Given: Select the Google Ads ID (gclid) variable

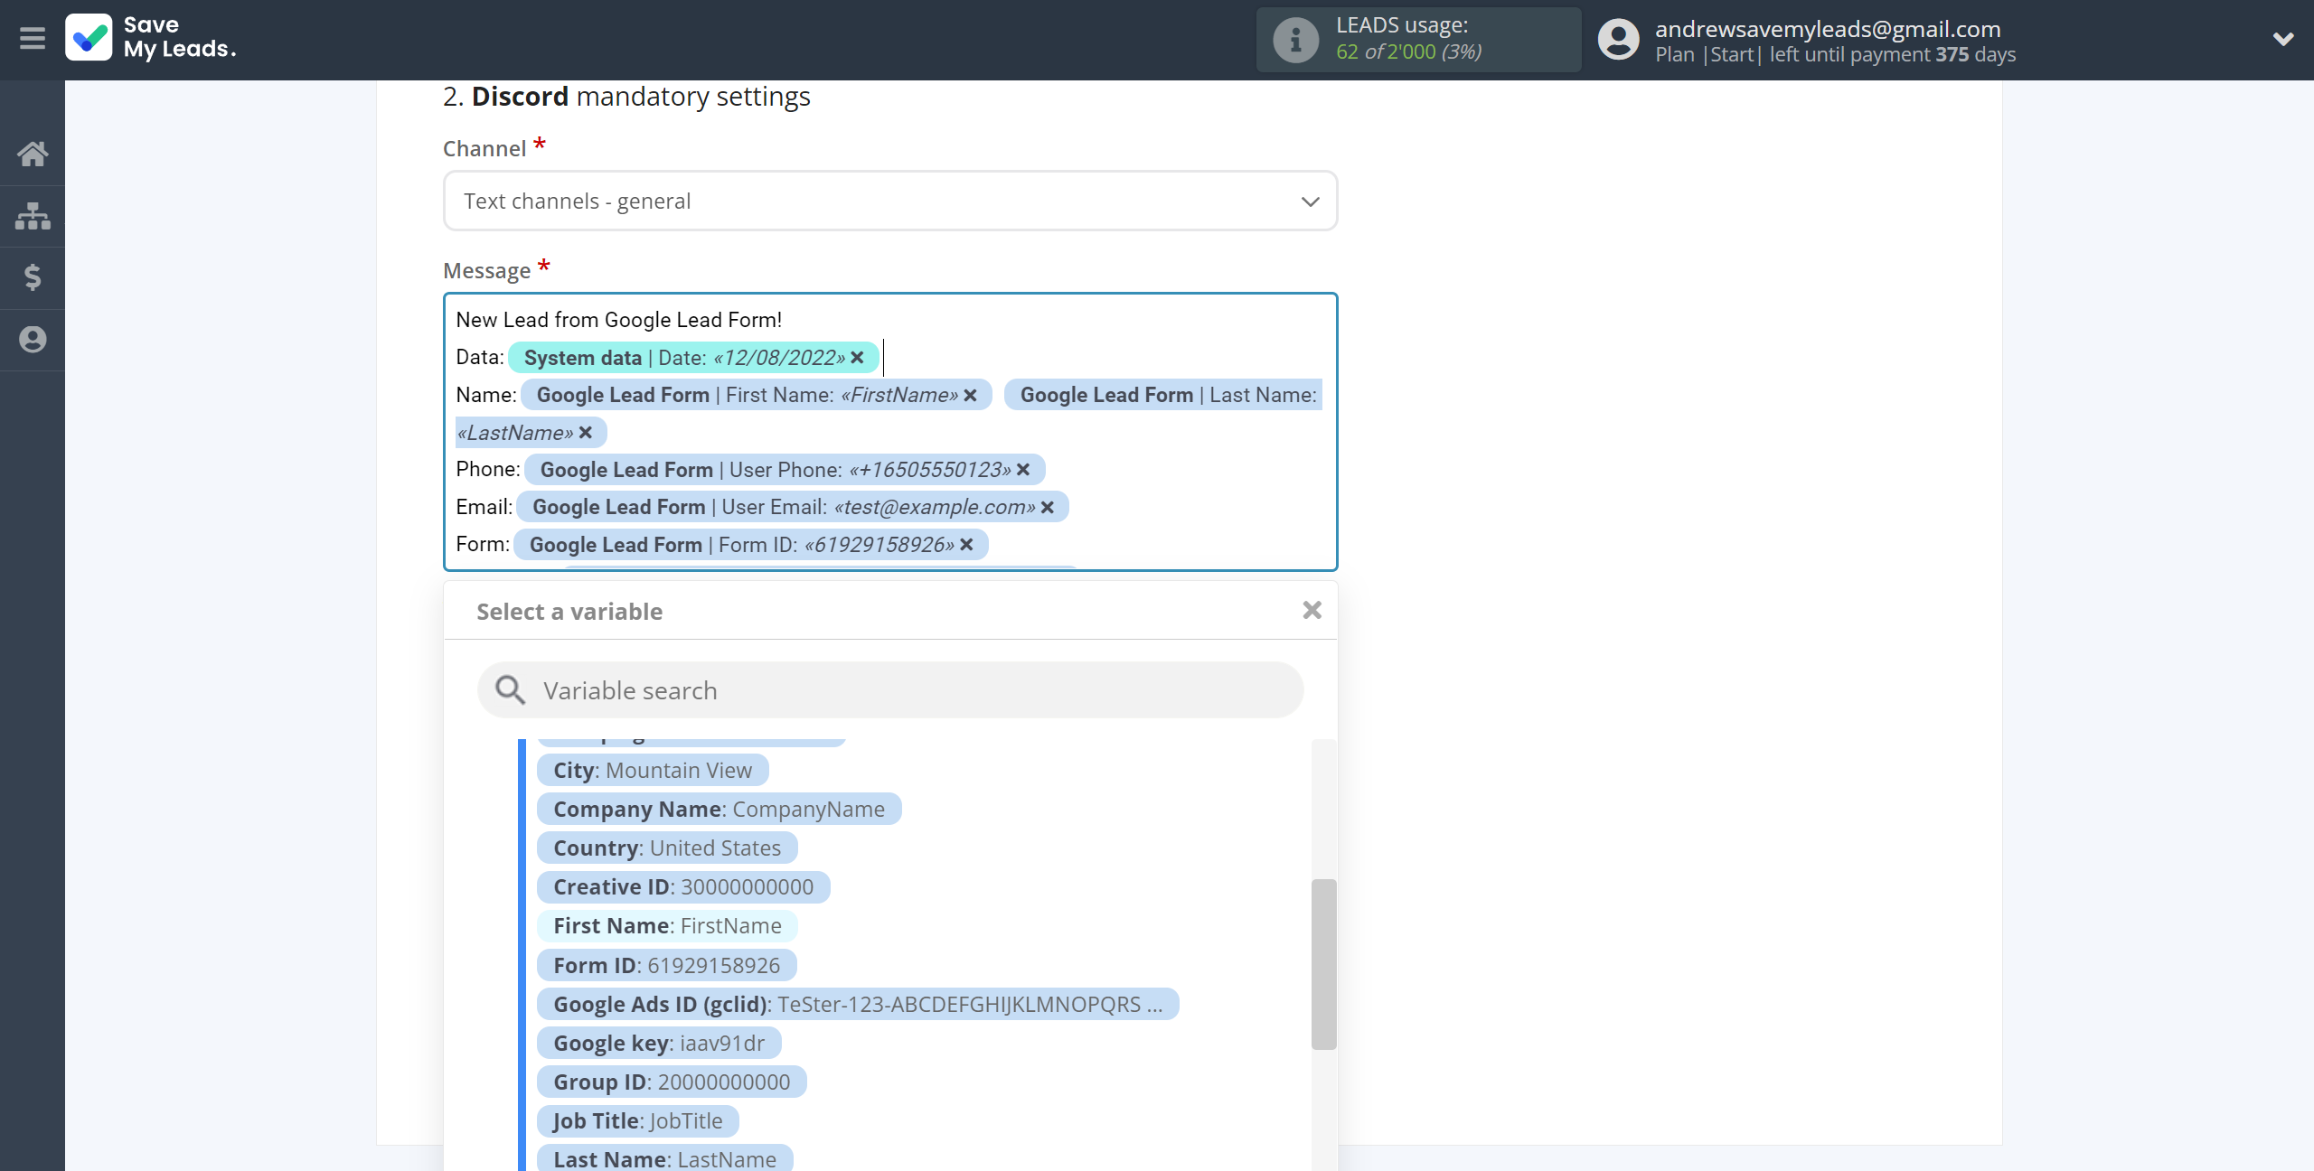Looking at the screenshot, I should click(858, 1005).
